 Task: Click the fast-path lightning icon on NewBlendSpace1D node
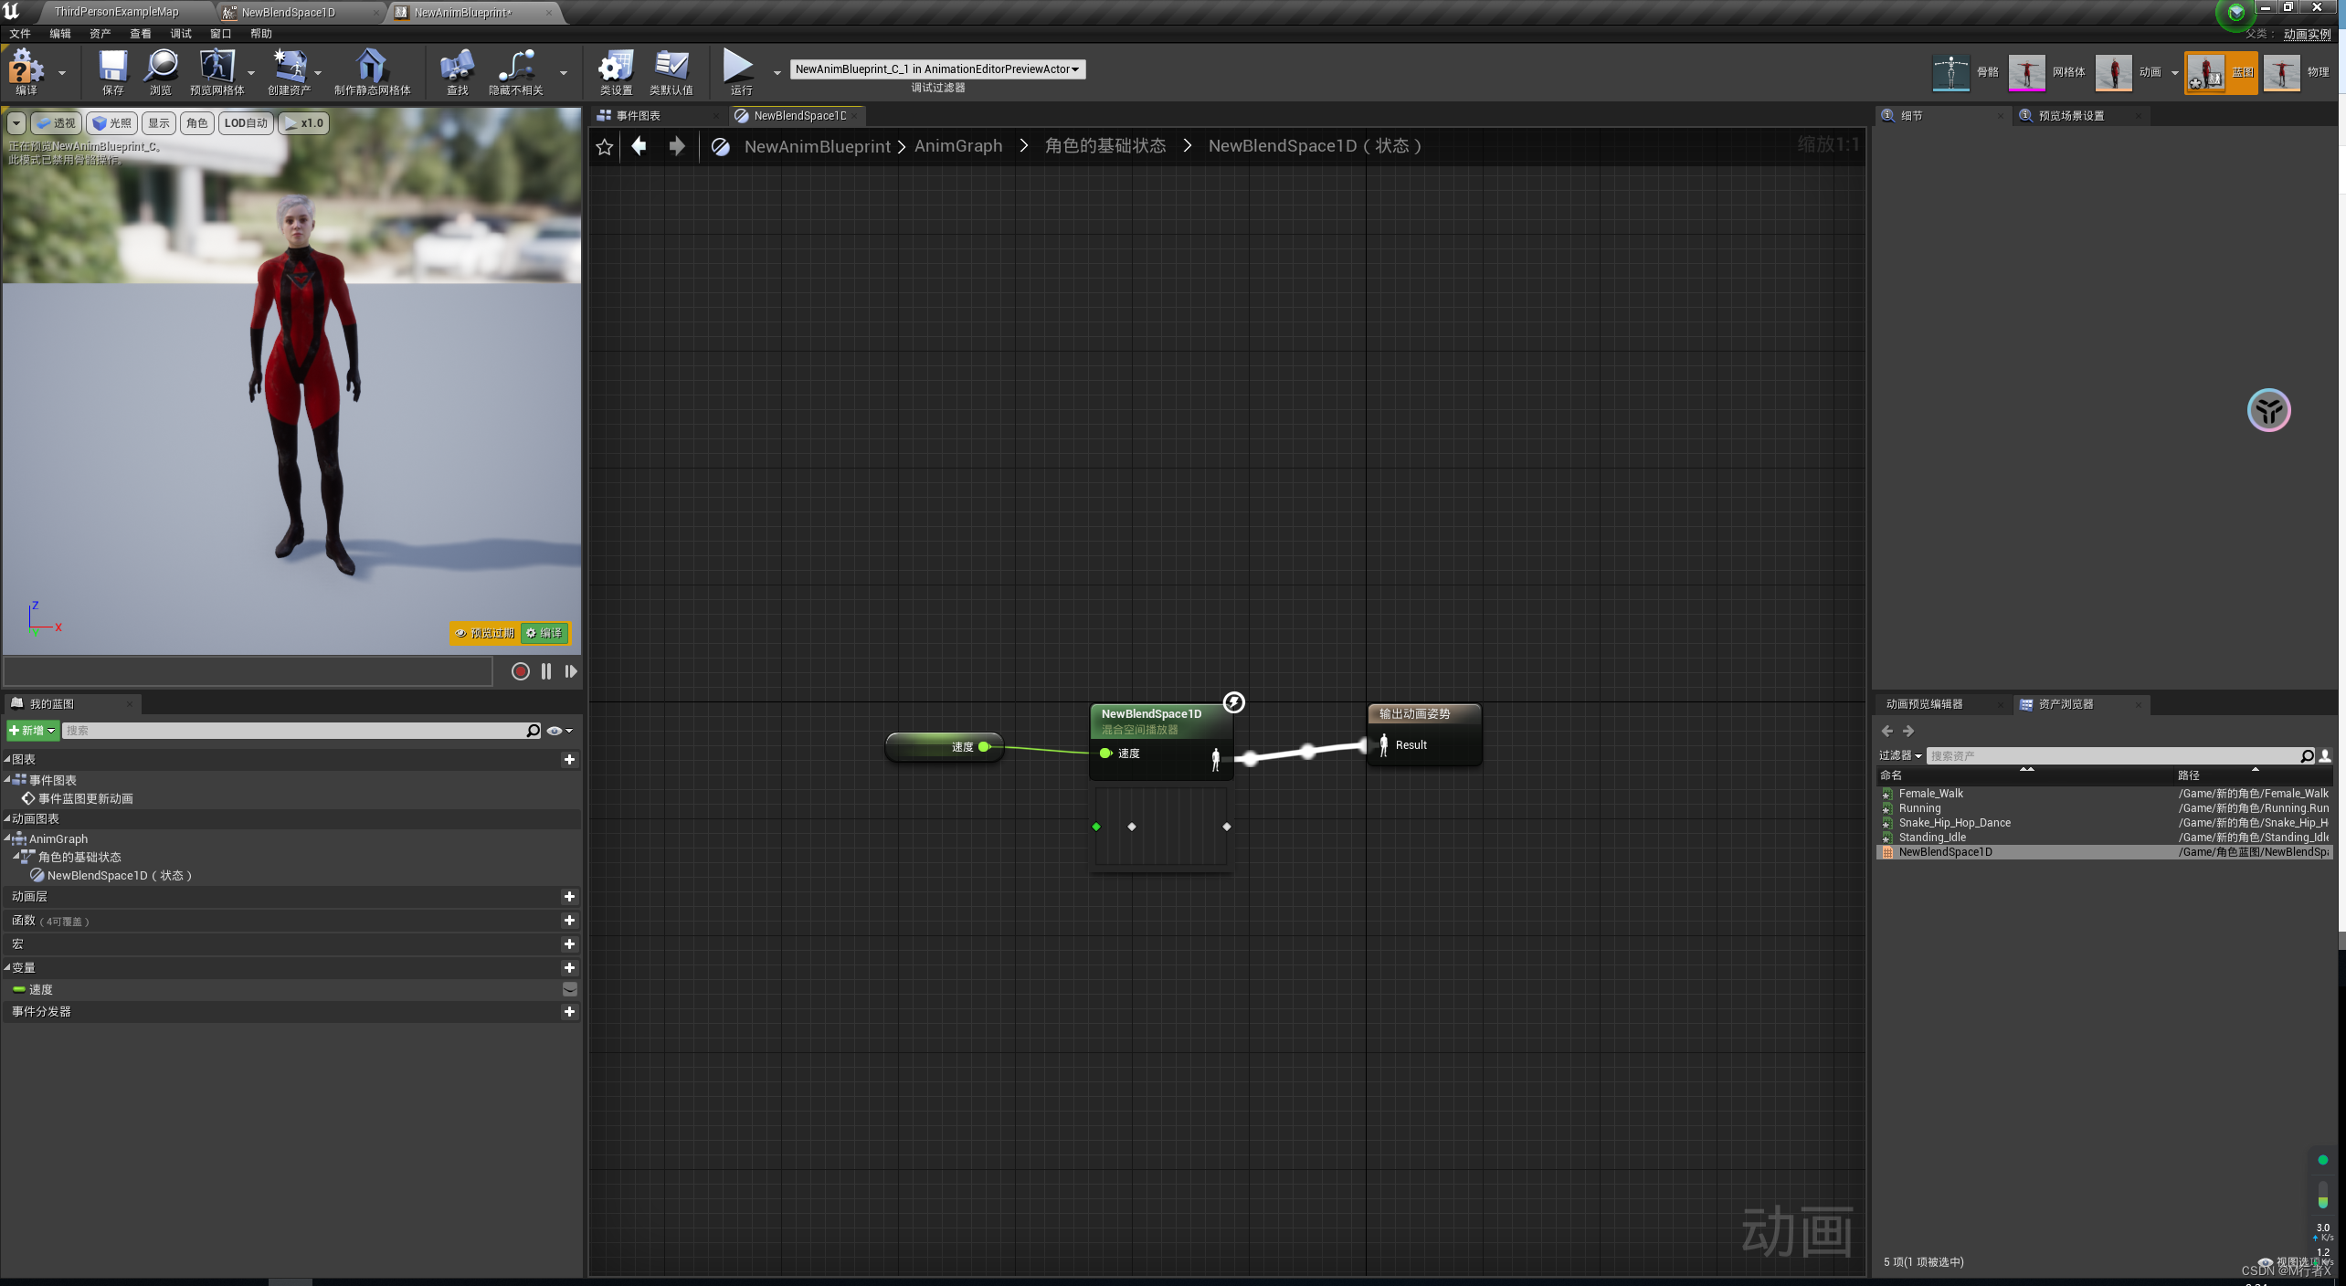point(1233,701)
